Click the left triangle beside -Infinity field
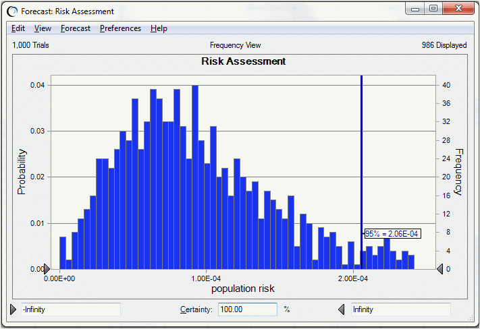 click(x=13, y=309)
